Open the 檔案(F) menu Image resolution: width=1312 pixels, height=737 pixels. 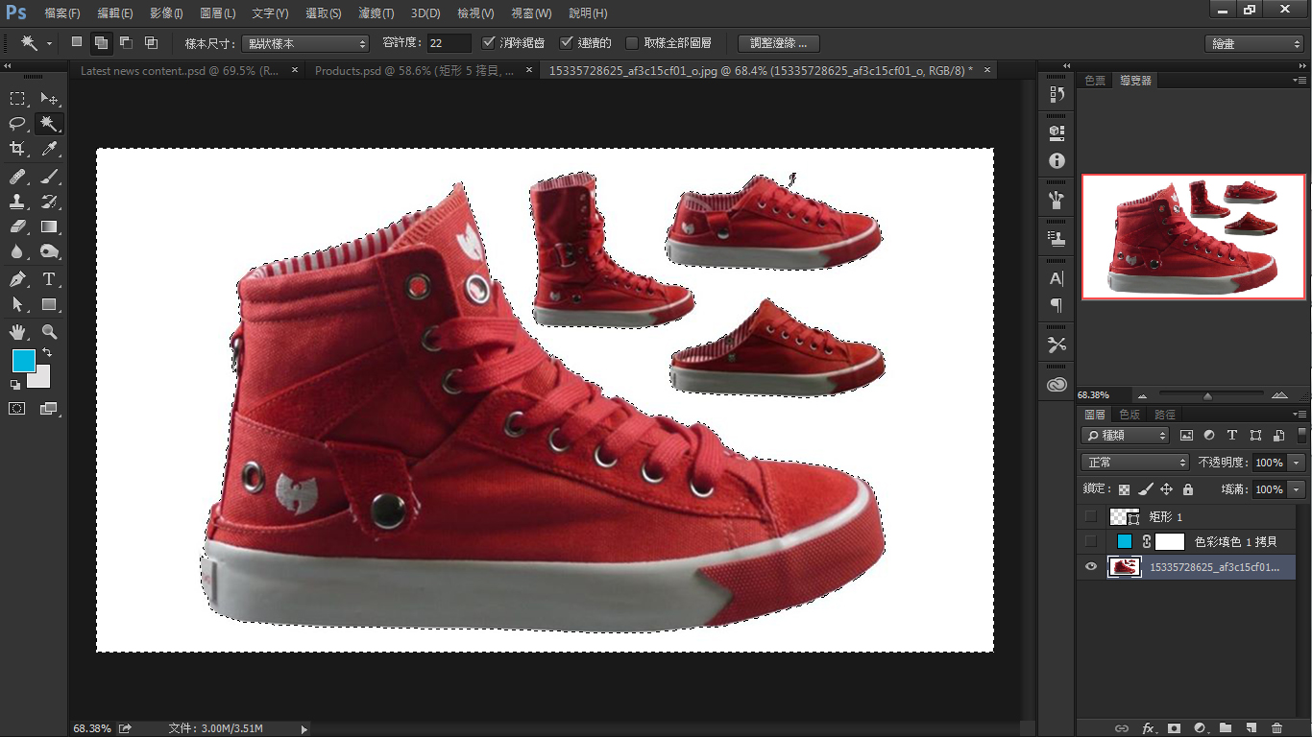click(x=62, y=13)
